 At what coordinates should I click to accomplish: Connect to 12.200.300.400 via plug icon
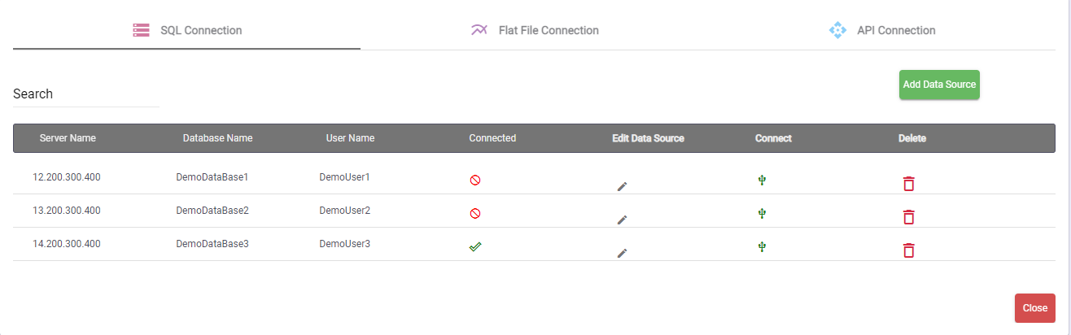point(762,180)
